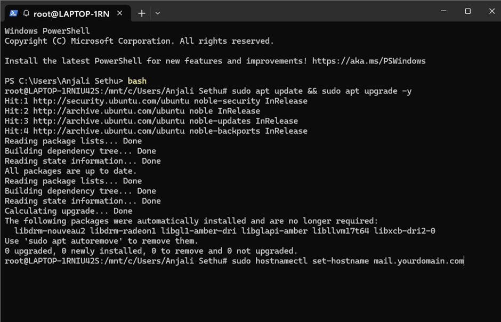This screenshot has height=322, width=501.
Task: Click the PowerShell icon on the tab
Action: (x=13, y=13)
